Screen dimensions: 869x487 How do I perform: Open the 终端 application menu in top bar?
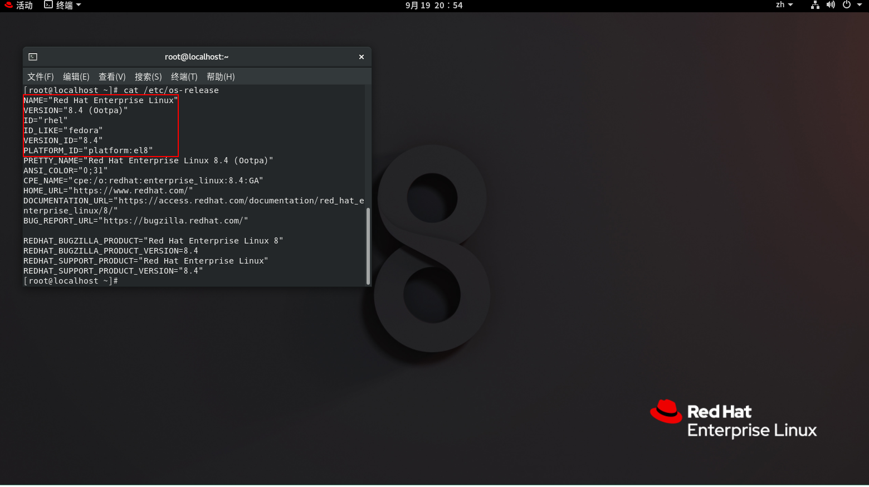point(63,5)
